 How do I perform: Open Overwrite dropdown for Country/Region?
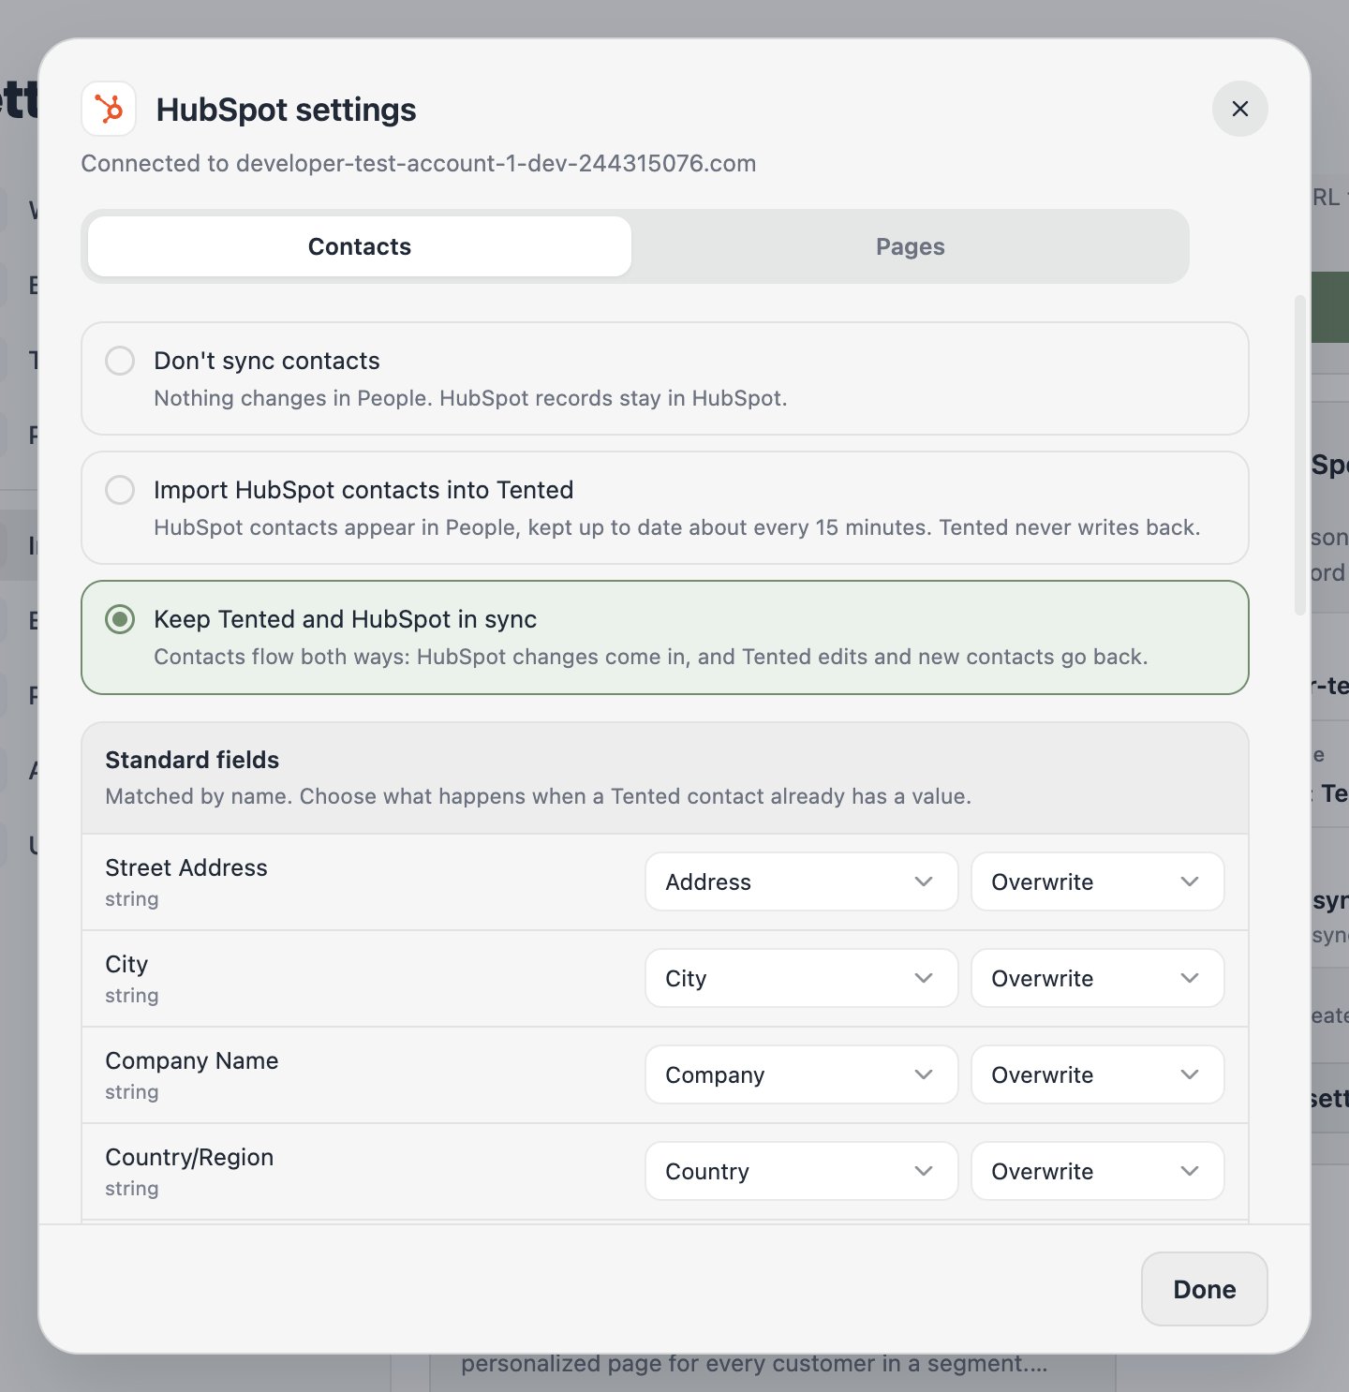point(1097,1171)
